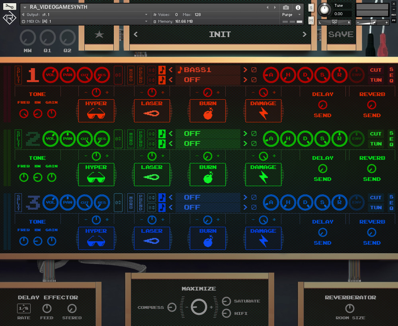This screenshot has height=326, width=398.
Task: Toggle green layer MONO switch
Action: pos(131,139)
